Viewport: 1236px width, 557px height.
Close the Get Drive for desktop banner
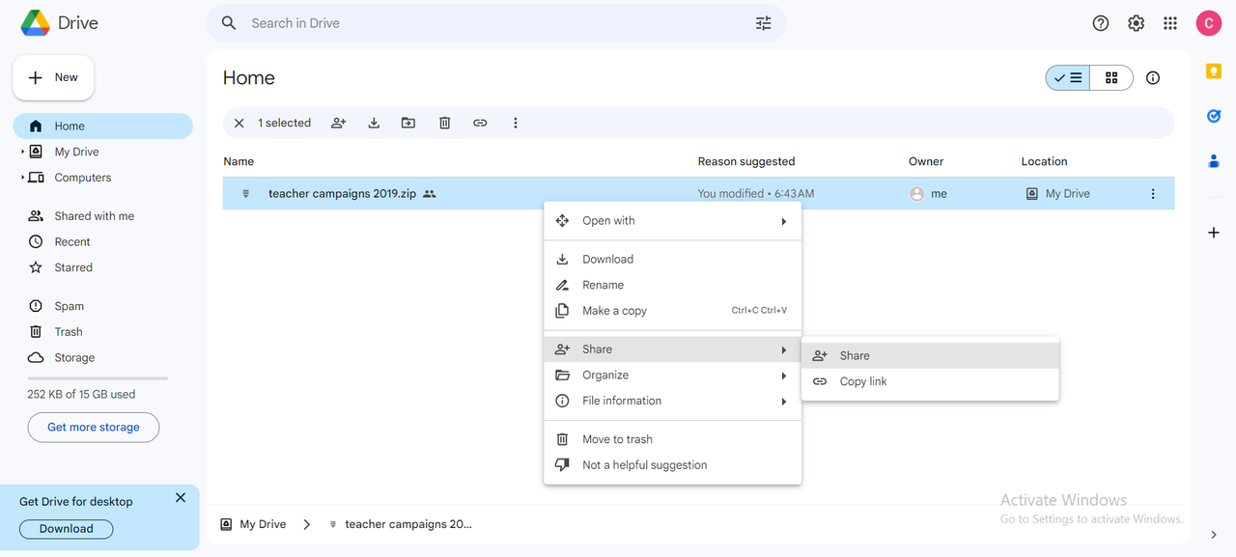tap(181, 498)
